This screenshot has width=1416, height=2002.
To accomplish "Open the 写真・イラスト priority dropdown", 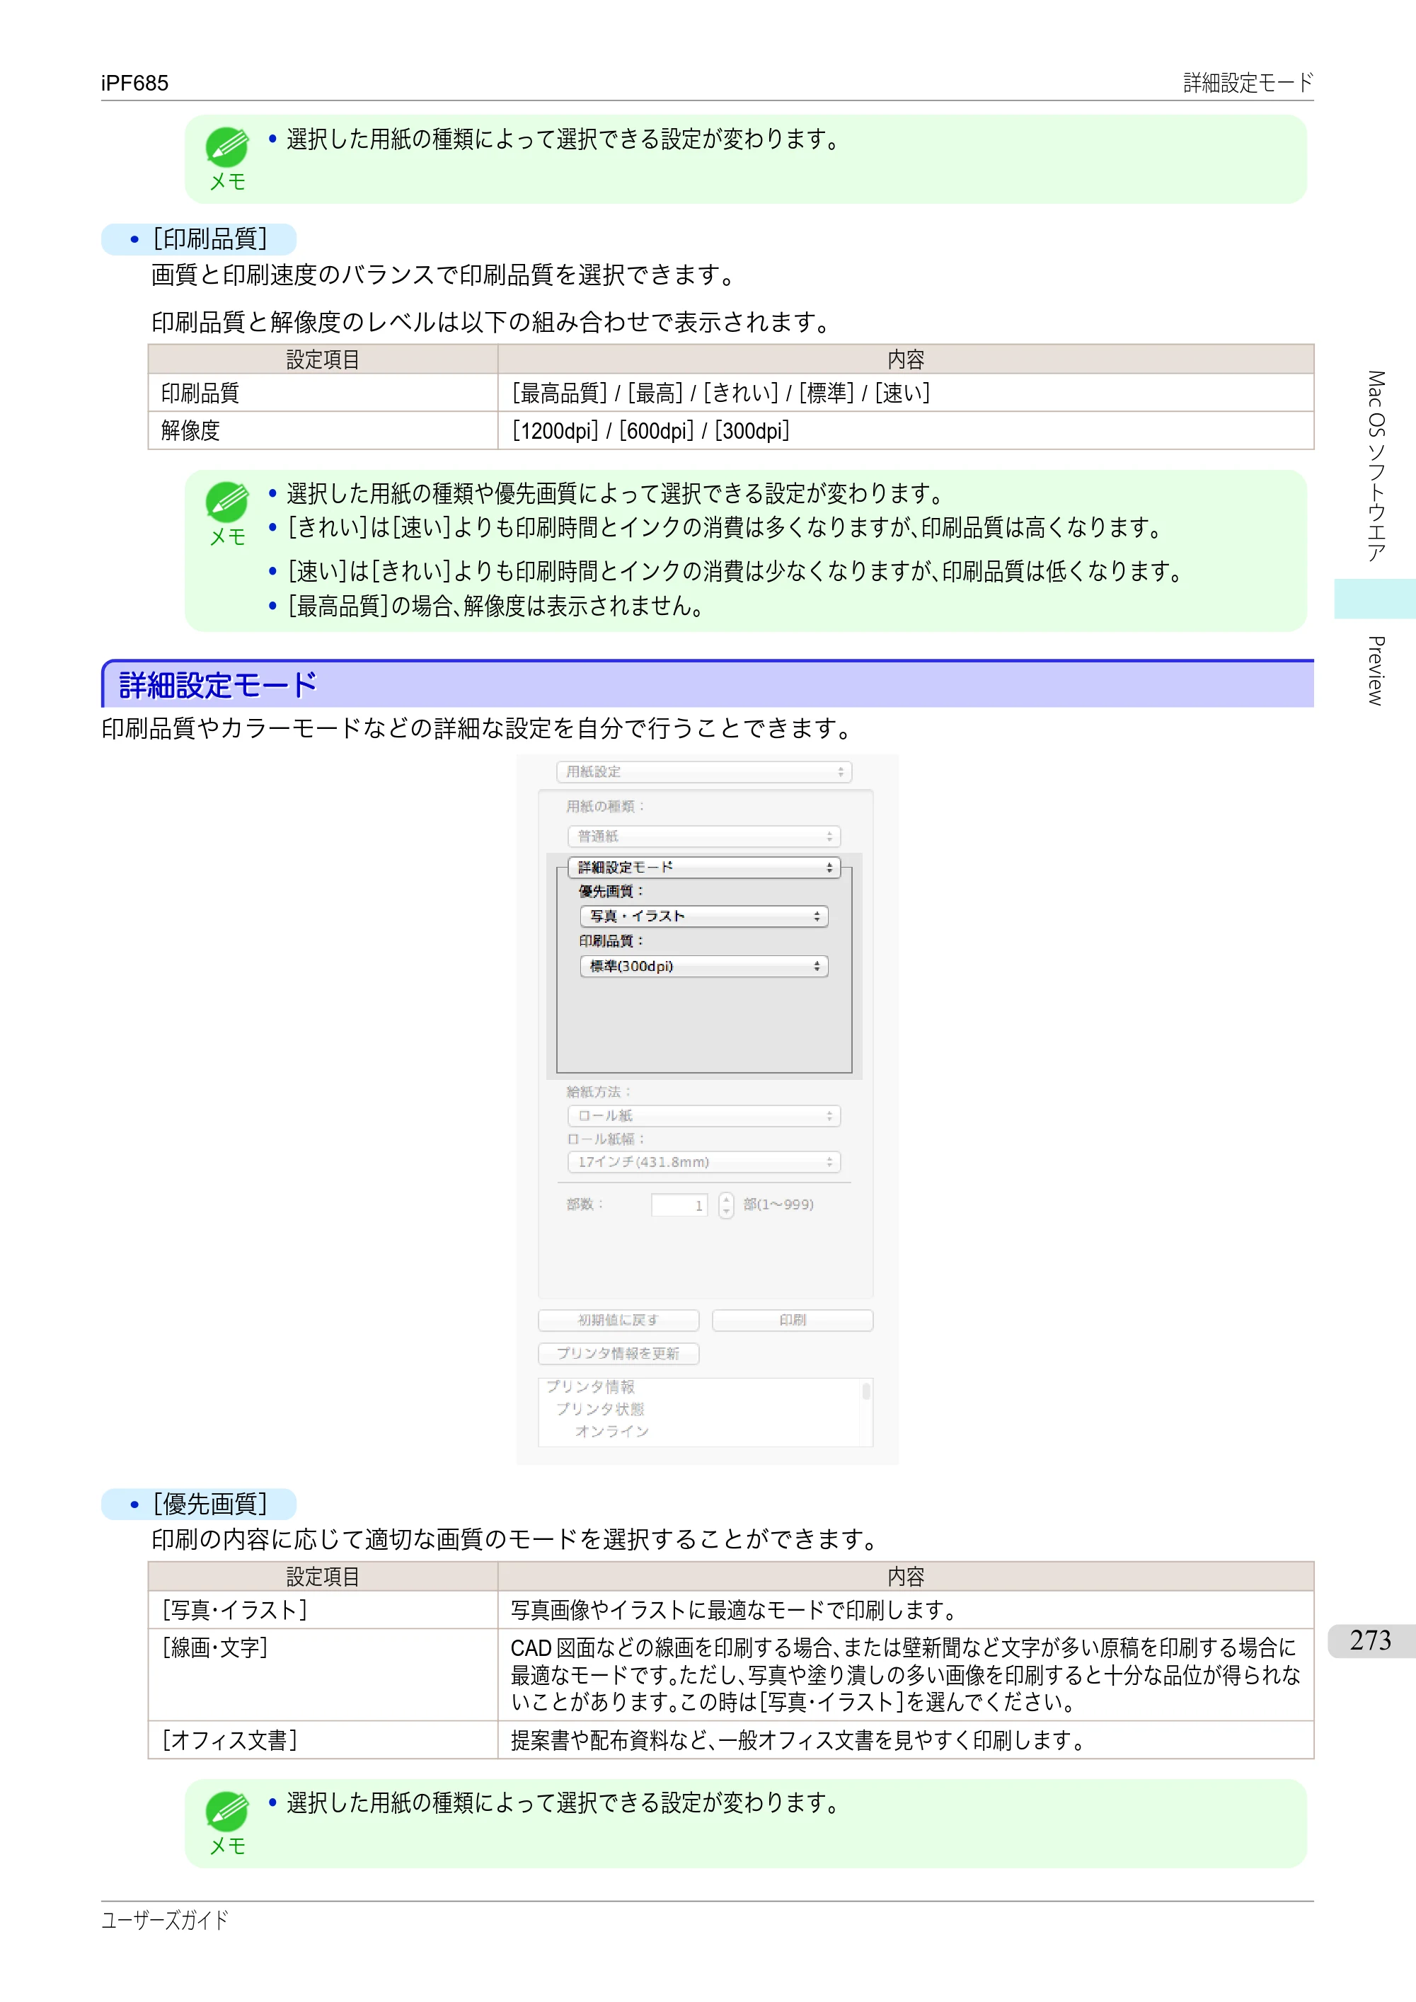I will pyautogui.click(x=703, y=916).
